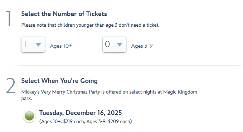Click the Ages 3-9 label text
This screenshot has width=243, height=132.
pyautogui.click(x=142, y=46)
